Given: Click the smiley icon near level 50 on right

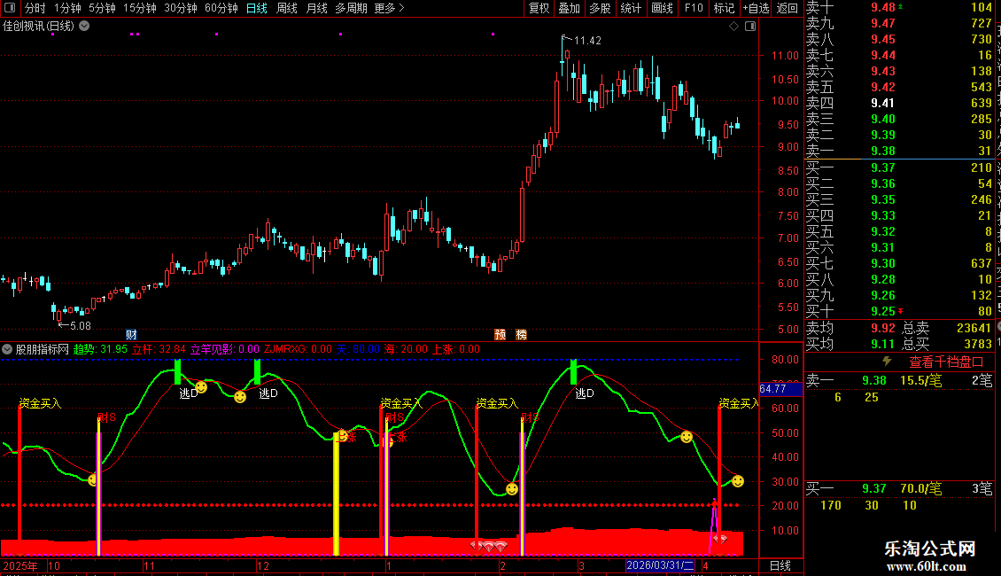Looking at the screenshot, I should click(x=687, y=437).
